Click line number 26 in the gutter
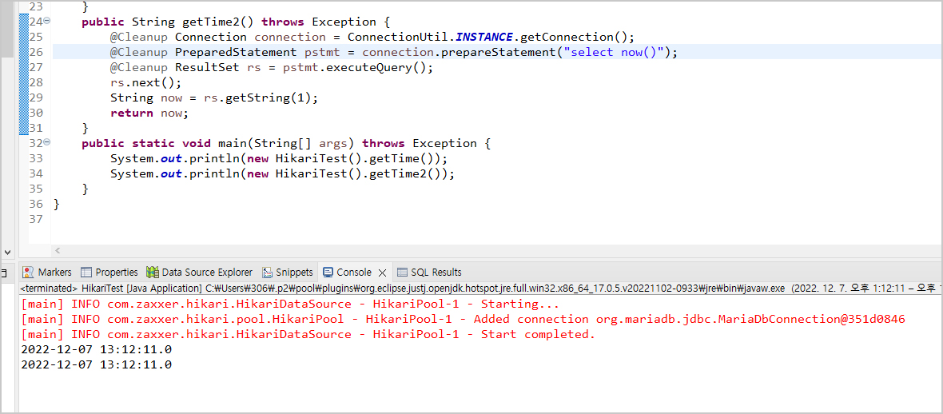The height and width of the screenshot is (414, 943). 36,53
